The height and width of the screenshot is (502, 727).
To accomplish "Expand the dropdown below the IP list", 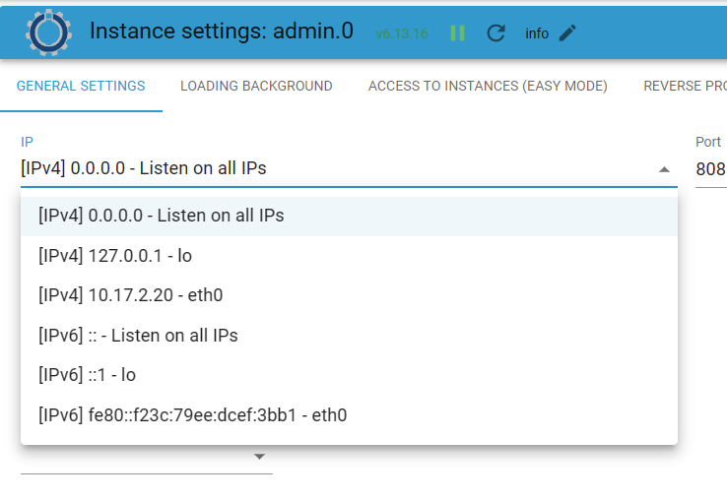I will click(259, 457).
